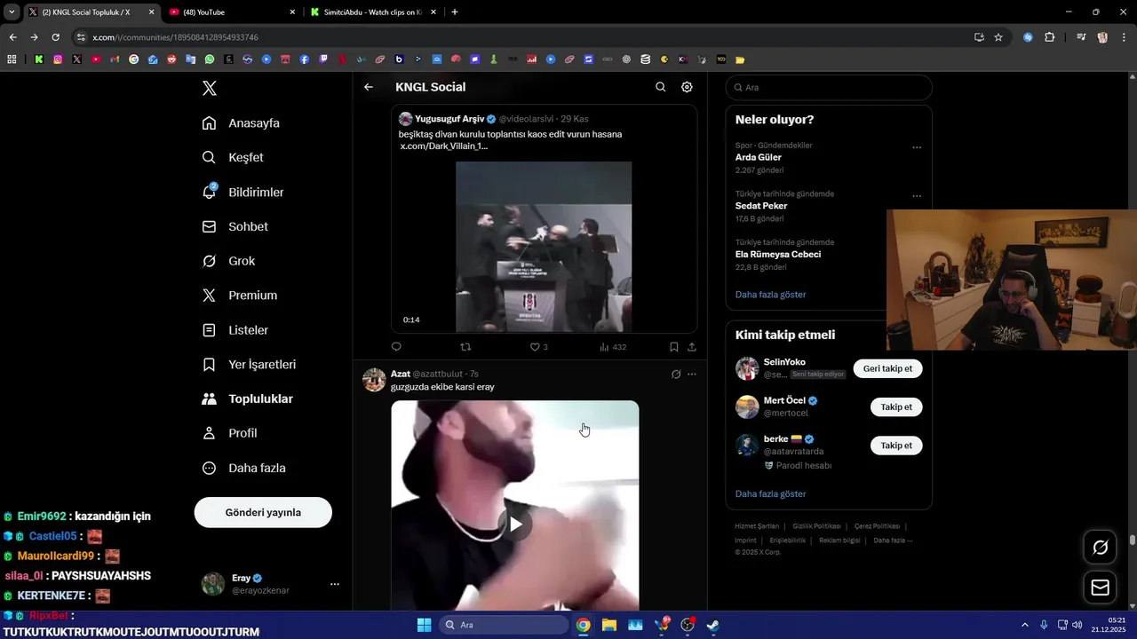This screenshot has width=1137, height=639.
Task: Open Windows Start menu
Action: click(x=424, y=625)
